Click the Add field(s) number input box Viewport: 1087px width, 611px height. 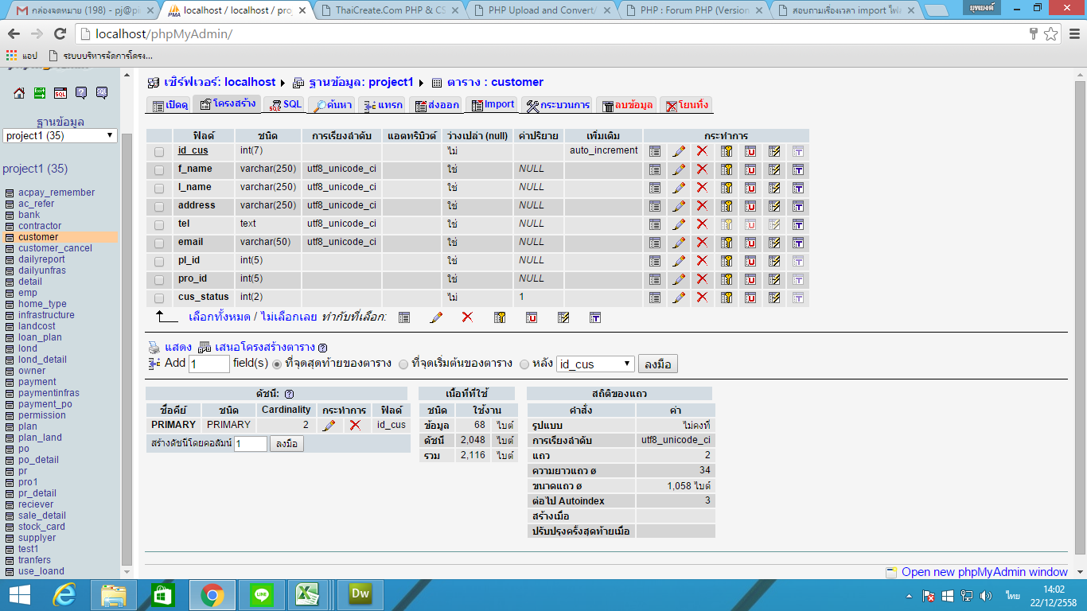tap(209, 364)
